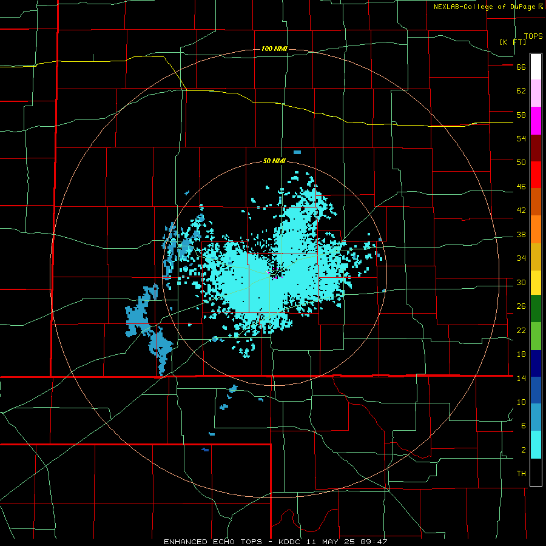Click the legend value 42
This screenshot has height=546, width=546.
(x=521, y=211)
